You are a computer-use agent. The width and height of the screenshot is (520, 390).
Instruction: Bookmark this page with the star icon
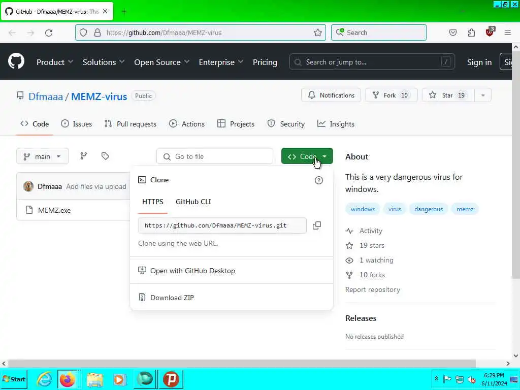(x=317, y=32)
